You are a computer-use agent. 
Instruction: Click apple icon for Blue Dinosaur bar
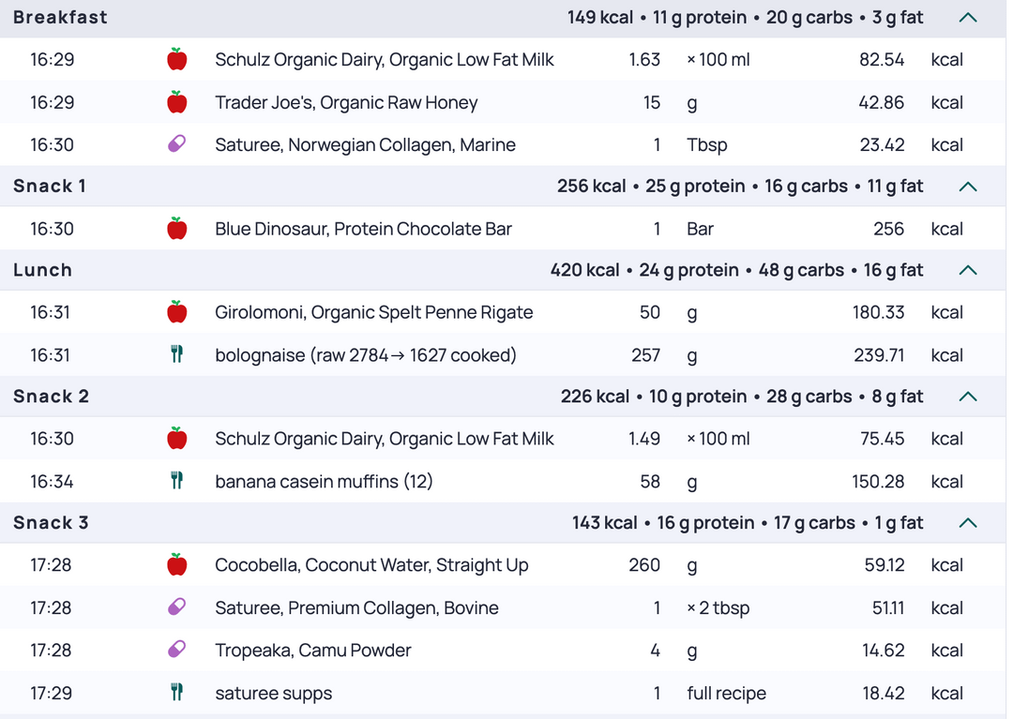coord(176,229)
